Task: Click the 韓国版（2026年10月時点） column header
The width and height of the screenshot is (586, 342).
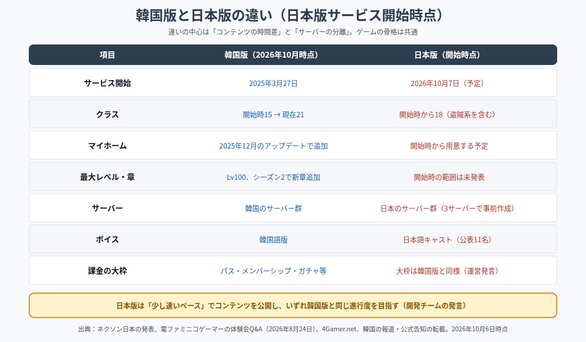Action: [x=273, y=55]
